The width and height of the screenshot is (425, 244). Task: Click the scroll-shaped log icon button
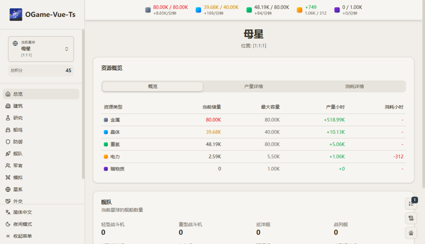[411, 218]
